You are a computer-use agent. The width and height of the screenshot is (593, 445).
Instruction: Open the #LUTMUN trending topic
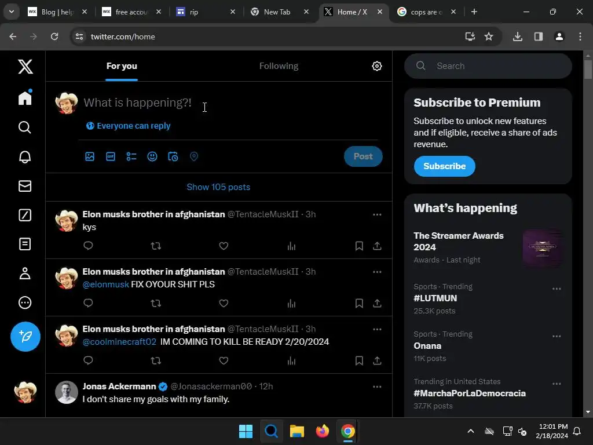pyautogui.click(x=435, y=298)
